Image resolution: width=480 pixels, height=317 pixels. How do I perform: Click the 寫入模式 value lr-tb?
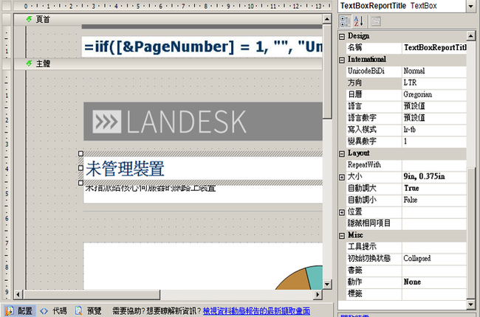click(434, 130)
